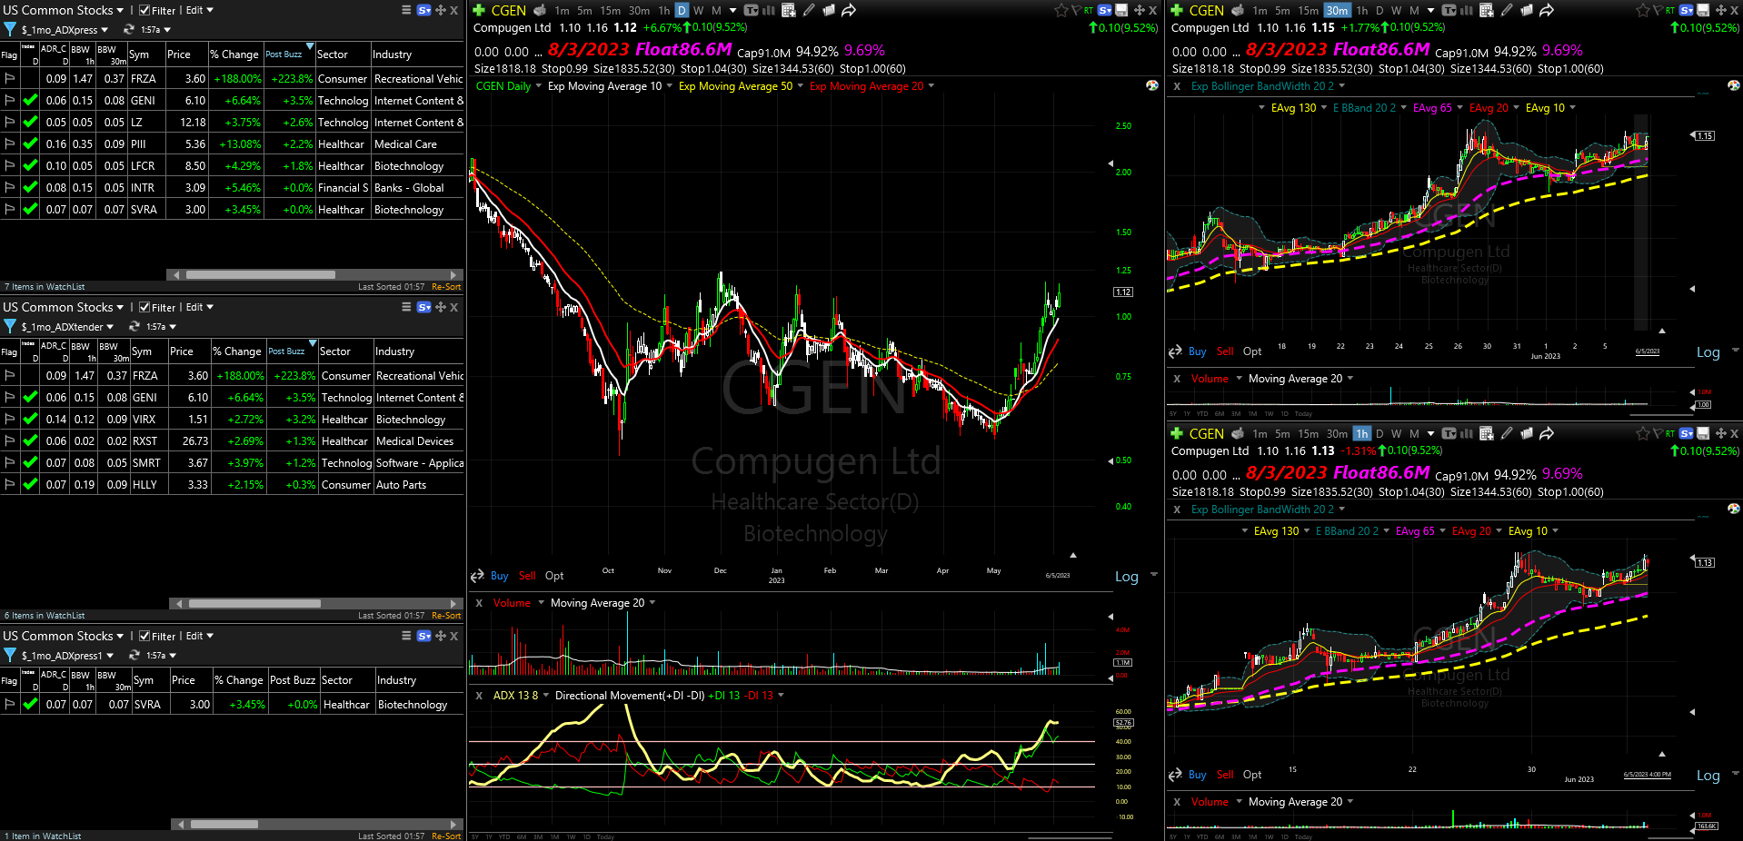This screenshot has height=841, width=1743.
Task: Click the flag icon for FRZA in top watchlist
Action: click(10, 78)
